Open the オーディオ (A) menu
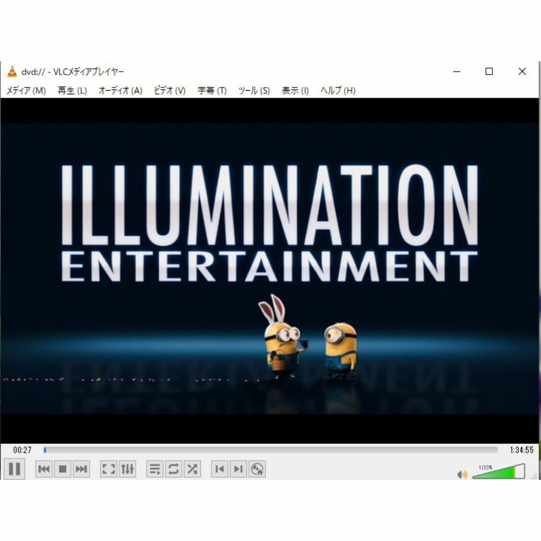Screen dimensions: 541x541 pyautogui.click(x=120, y=90)
